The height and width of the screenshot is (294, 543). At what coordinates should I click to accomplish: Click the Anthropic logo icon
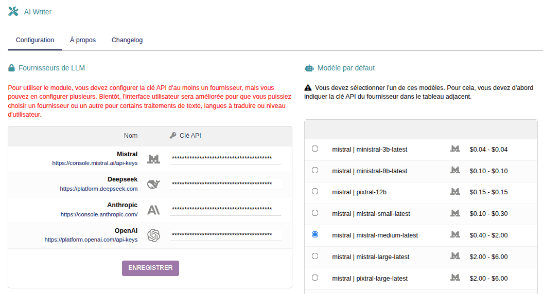[x=153, y=210]
